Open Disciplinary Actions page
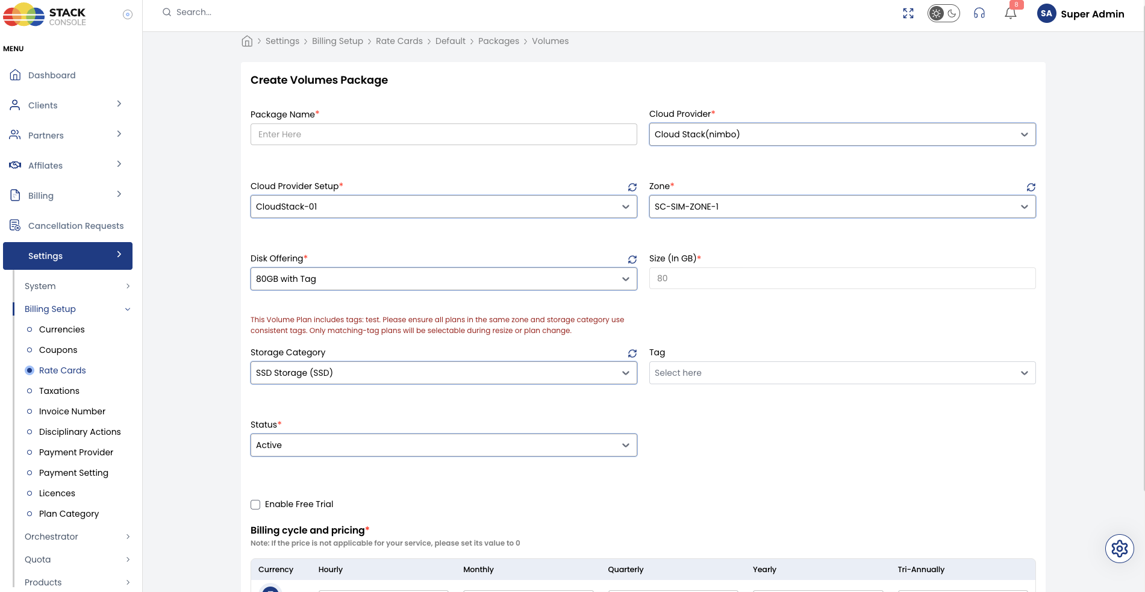 (x=80, y=432)
